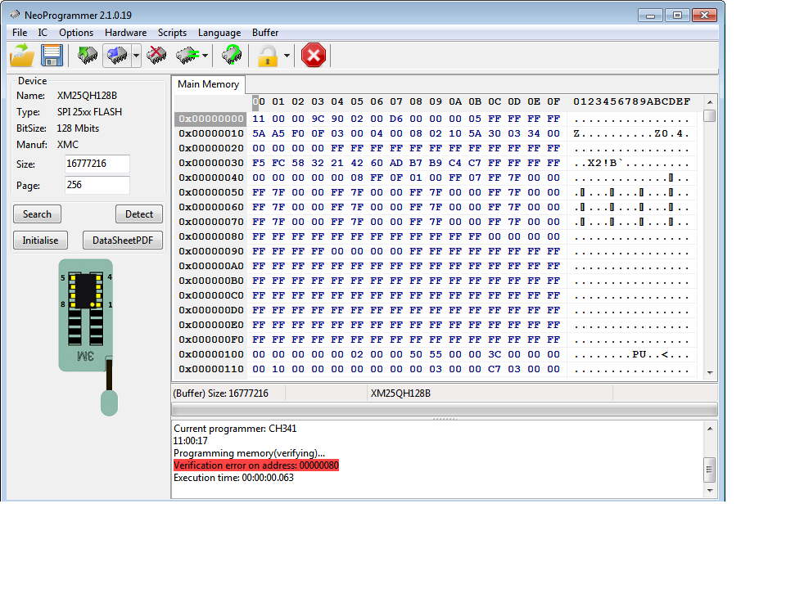786x589 pixels.
Task: Click the Verify IC chip icon
Action: [x=187, y=56]
